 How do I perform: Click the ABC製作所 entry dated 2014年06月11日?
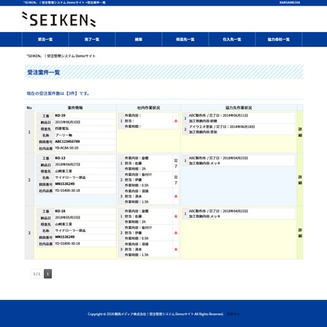coord(239,118)
